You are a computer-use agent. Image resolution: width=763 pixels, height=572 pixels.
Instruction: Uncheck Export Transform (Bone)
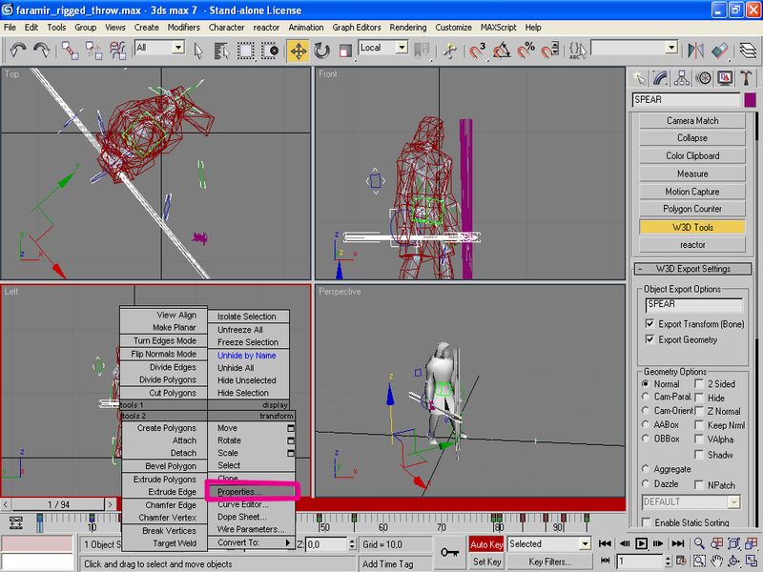point(650,323)
